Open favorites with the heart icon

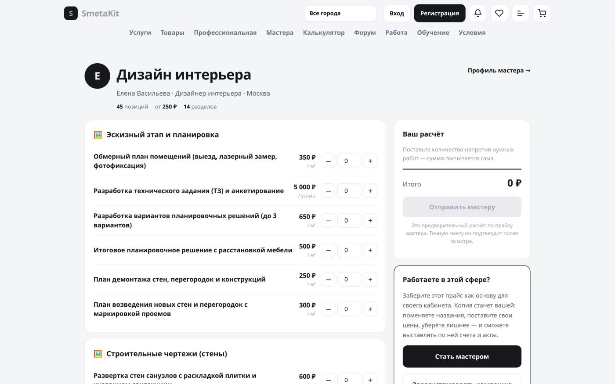coord(499,13)
